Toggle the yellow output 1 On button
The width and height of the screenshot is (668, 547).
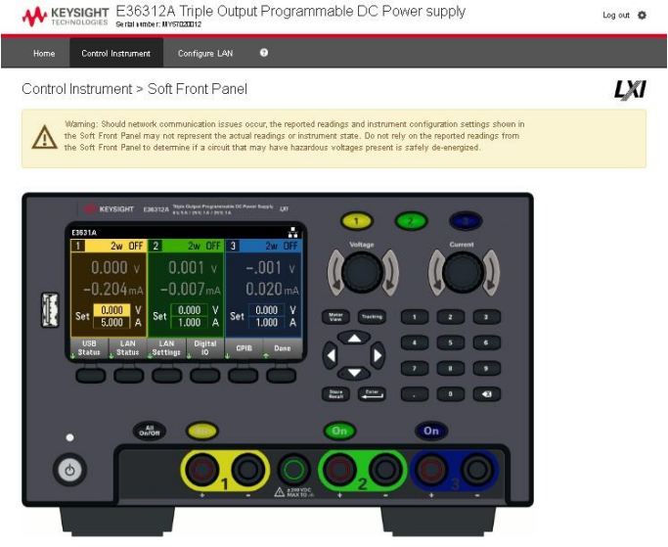tap(201, 431)
